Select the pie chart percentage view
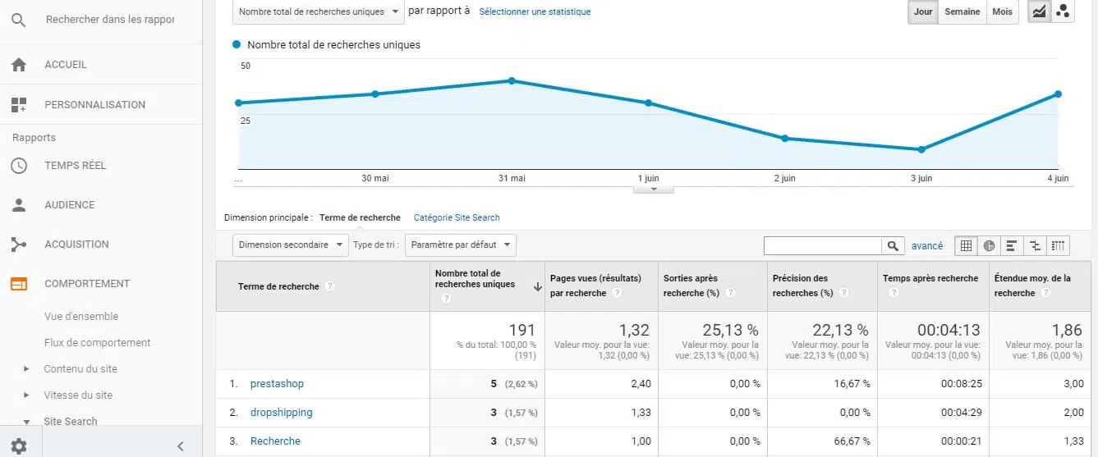Screen dimensions: 1098x457 [989, 245]
